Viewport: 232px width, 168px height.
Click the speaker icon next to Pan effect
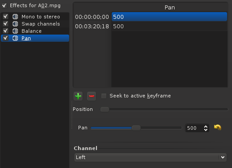(x=15, y=38)
